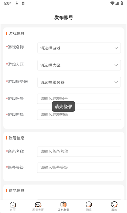Tap the battery icon in status bar
The image size is (127, 213).
[122, 3]
